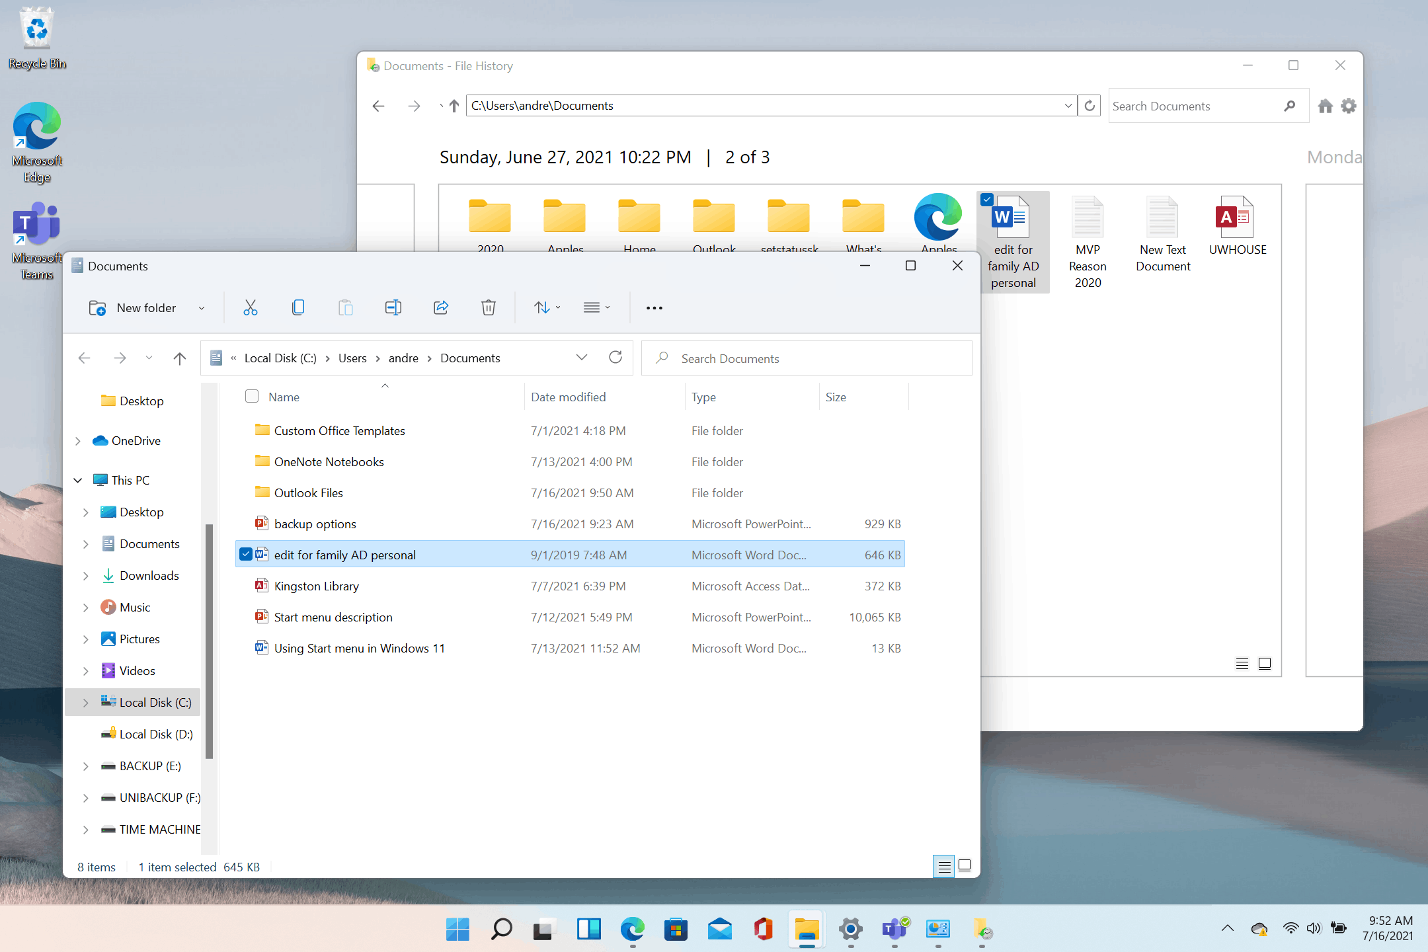Click the Share icon in toolbar
1428x952 pixels.
point(441,307)
